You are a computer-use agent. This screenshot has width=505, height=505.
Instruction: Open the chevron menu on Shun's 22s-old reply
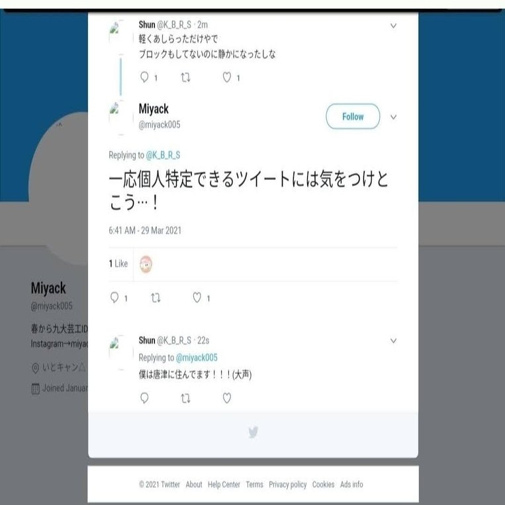[x=393, y=340]
